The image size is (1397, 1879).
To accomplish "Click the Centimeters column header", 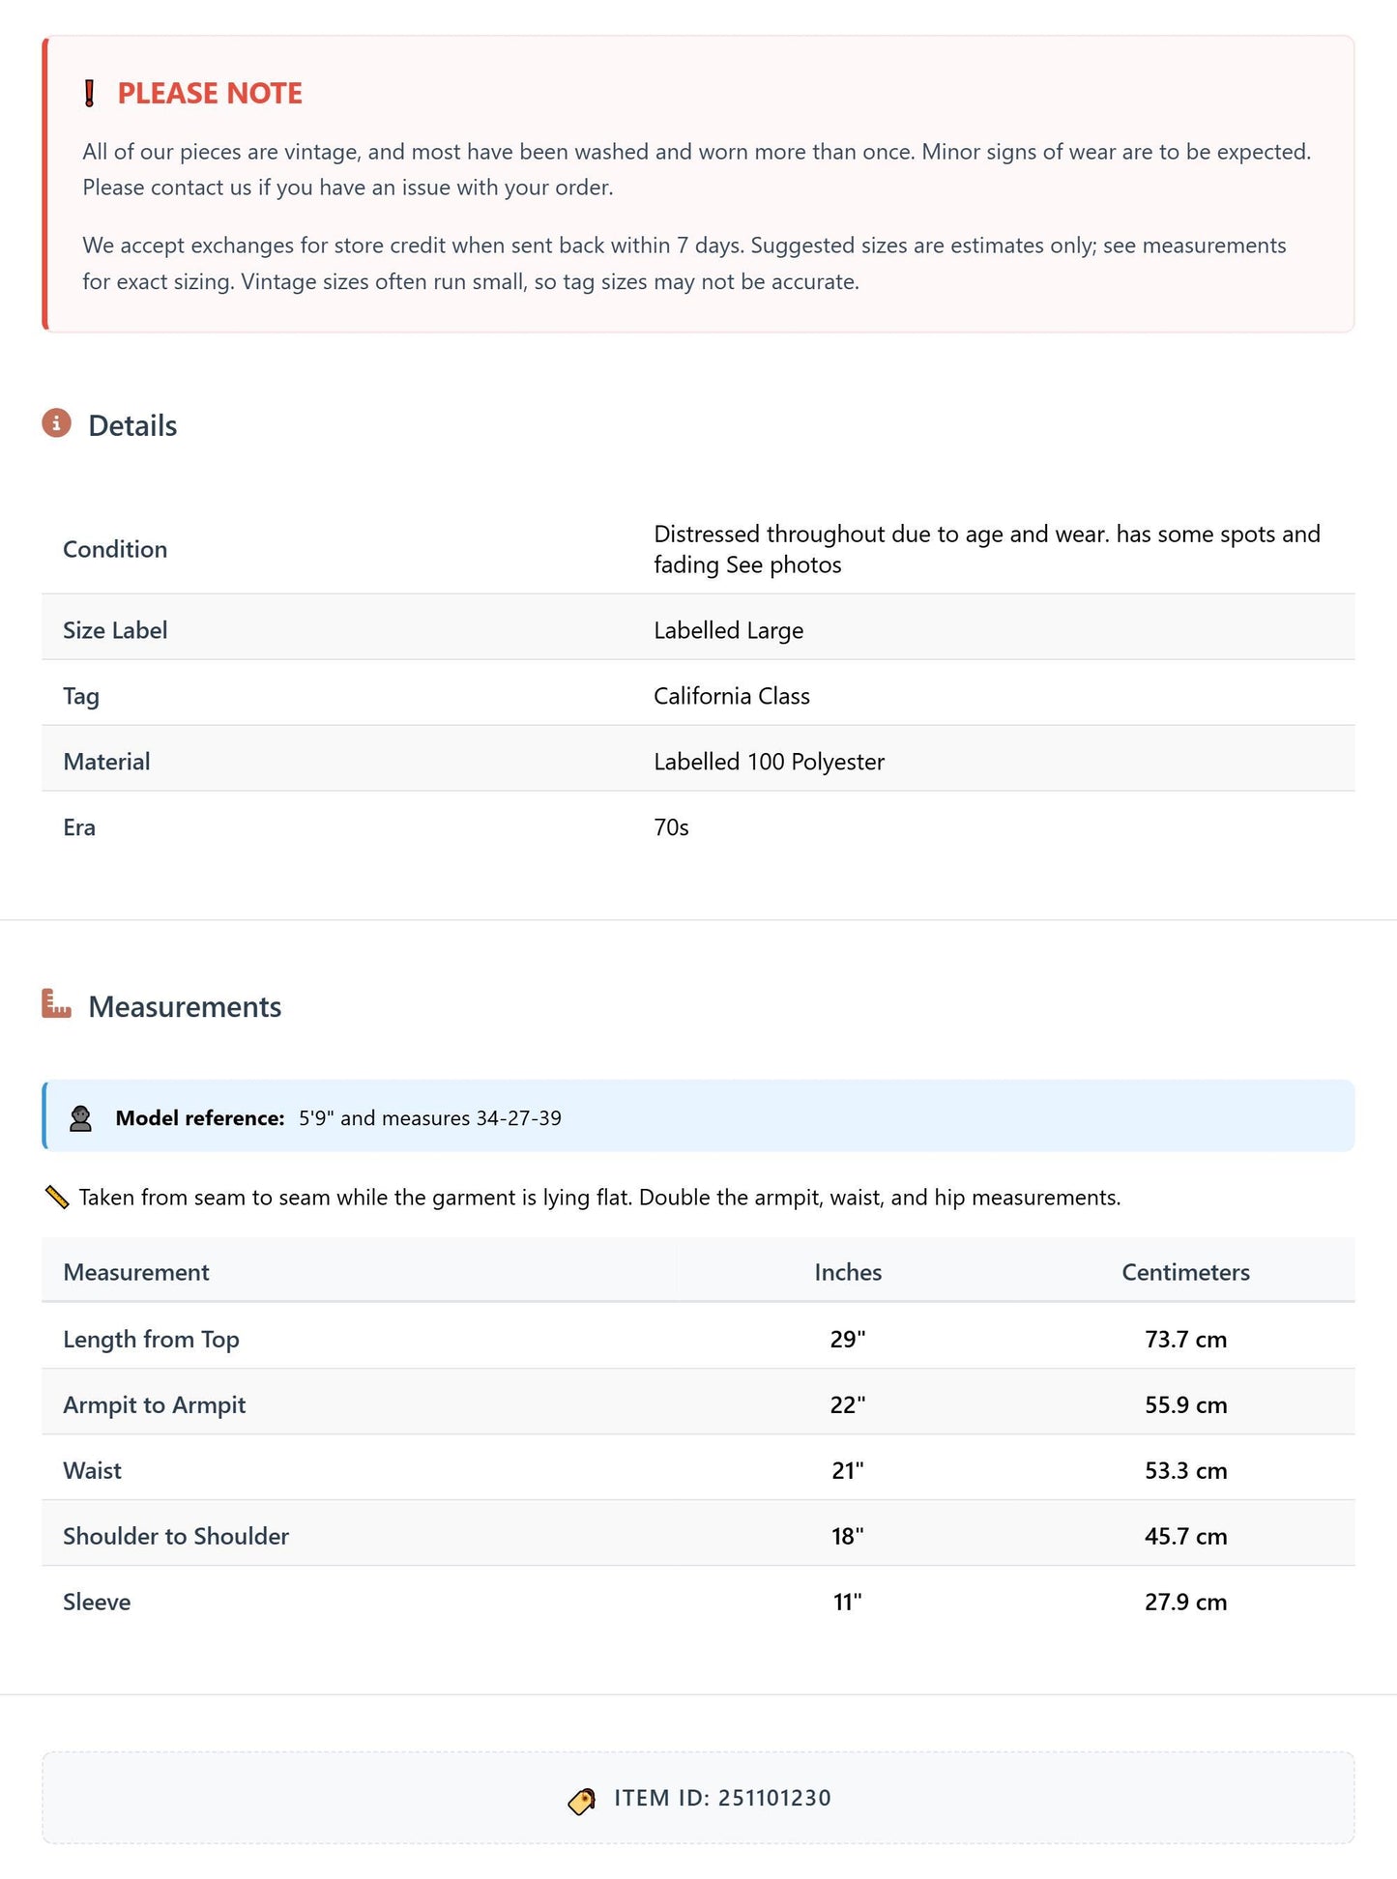I will (1185, 1272).
